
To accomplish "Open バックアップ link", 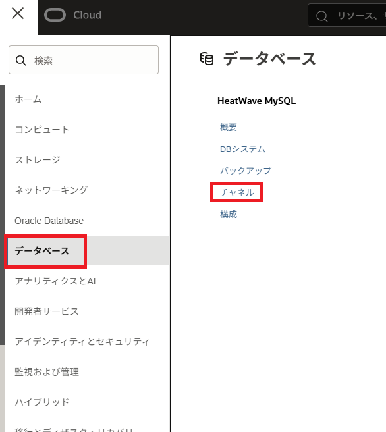I will (x=246, y=171).
